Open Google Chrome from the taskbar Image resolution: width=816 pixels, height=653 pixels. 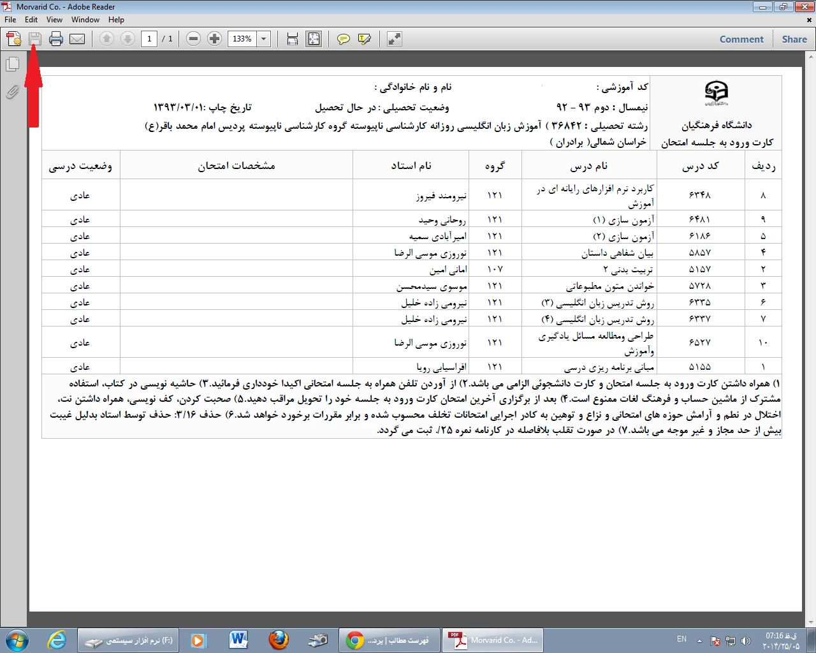(x=389, y=640)
